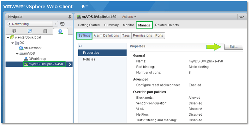Collapse the myVDS tree node

[18, 54]
